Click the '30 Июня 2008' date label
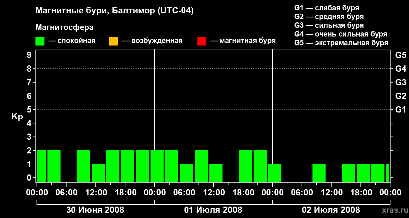This screenshot has width=409, height=218. (x=95, y=210)
